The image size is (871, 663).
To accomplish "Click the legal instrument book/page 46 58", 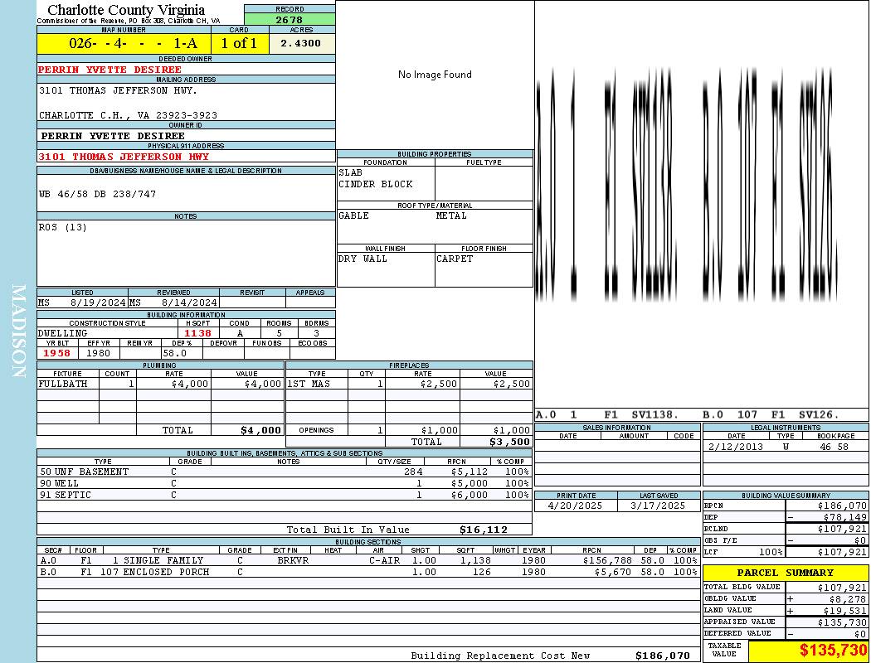I will pyautogui.click(x=834, y=446).
